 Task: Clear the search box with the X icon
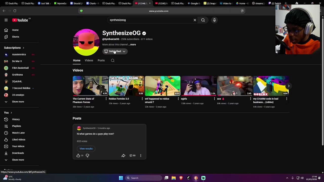[195, 20]
